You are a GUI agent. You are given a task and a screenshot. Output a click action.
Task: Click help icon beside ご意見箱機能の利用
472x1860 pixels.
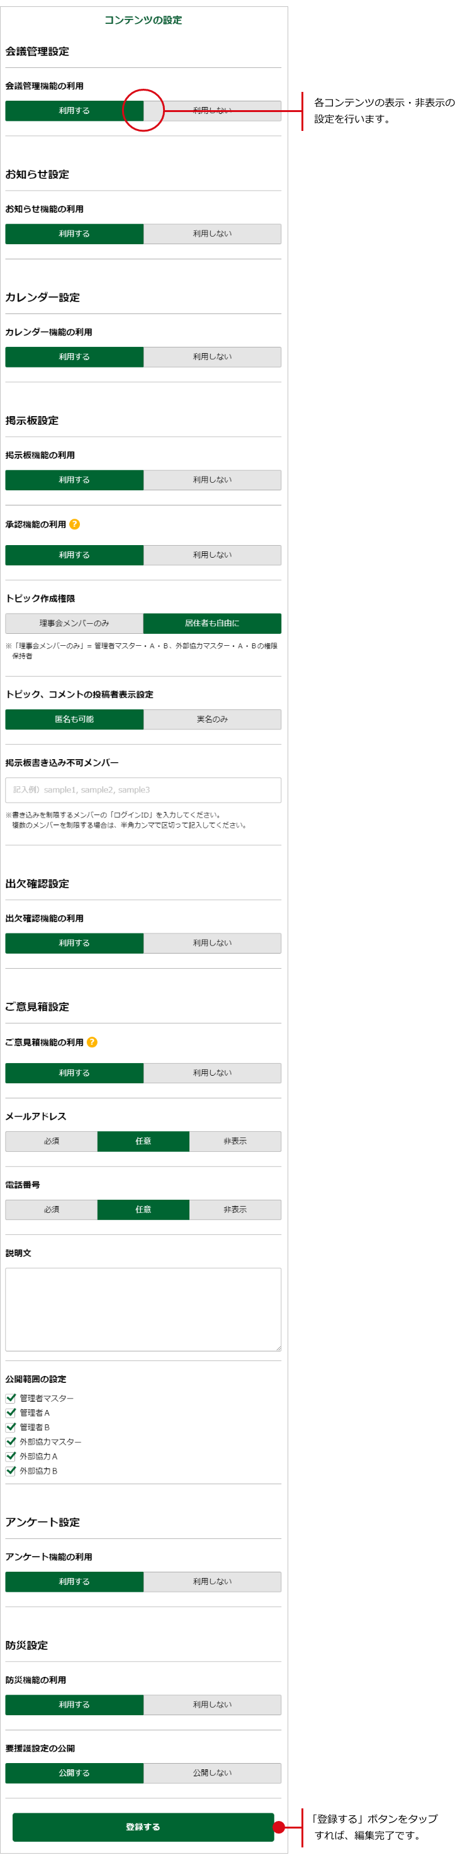pyautogui.click(x=92, y=1042)
